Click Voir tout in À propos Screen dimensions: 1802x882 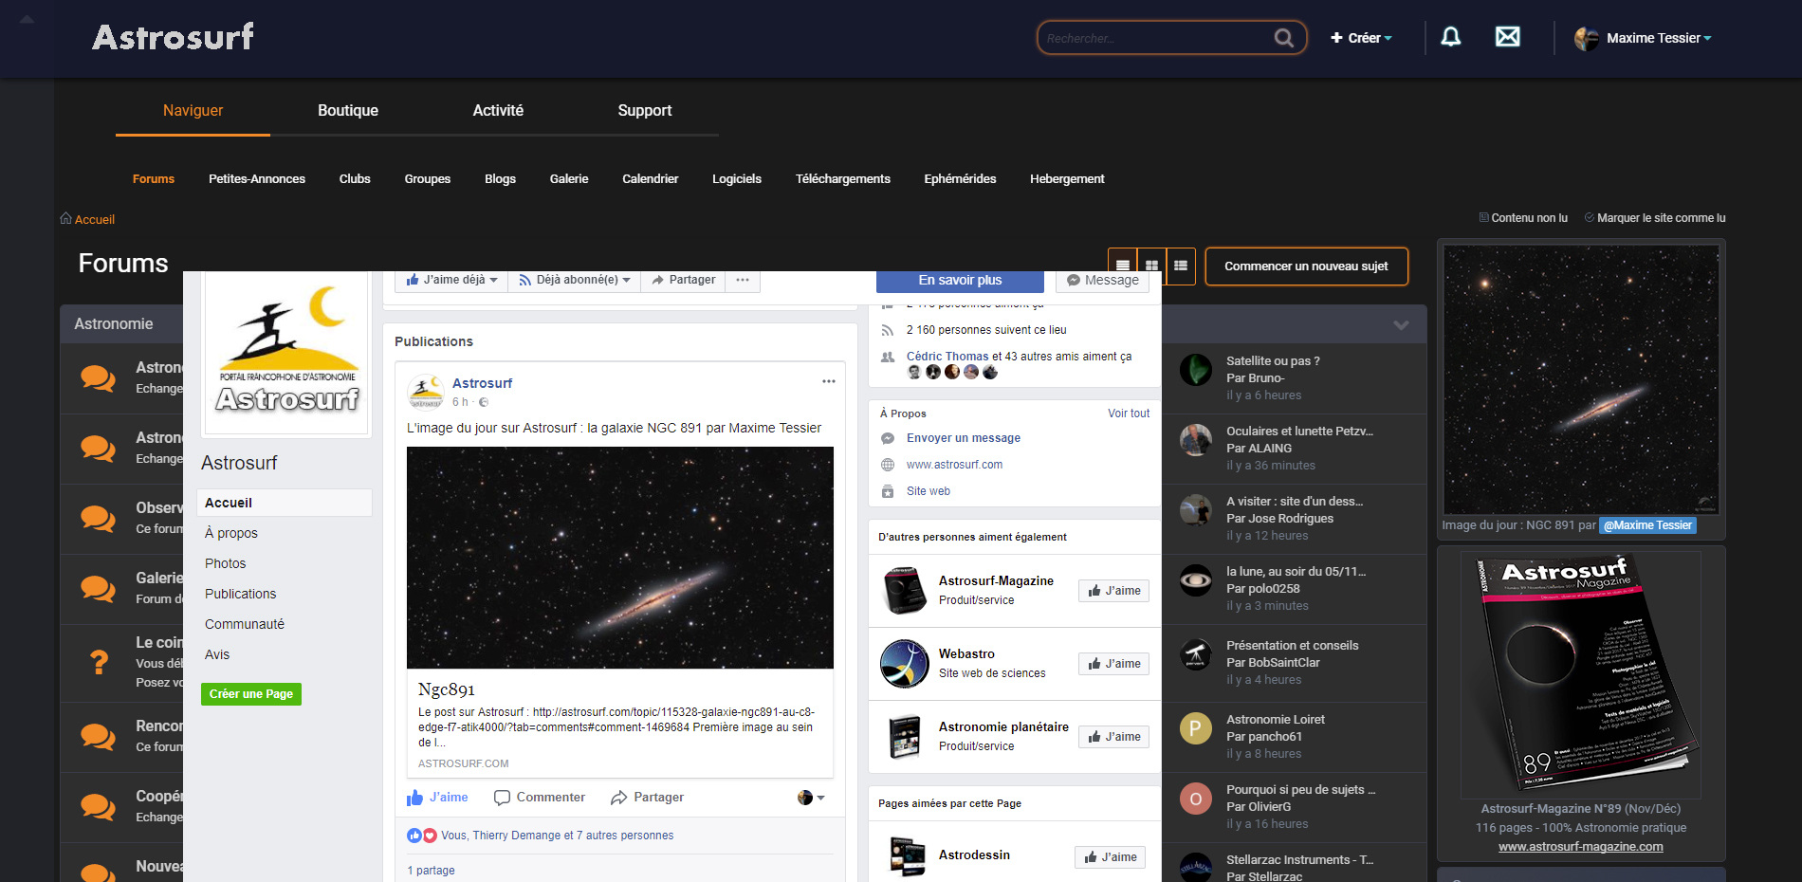click(1129, 413)
